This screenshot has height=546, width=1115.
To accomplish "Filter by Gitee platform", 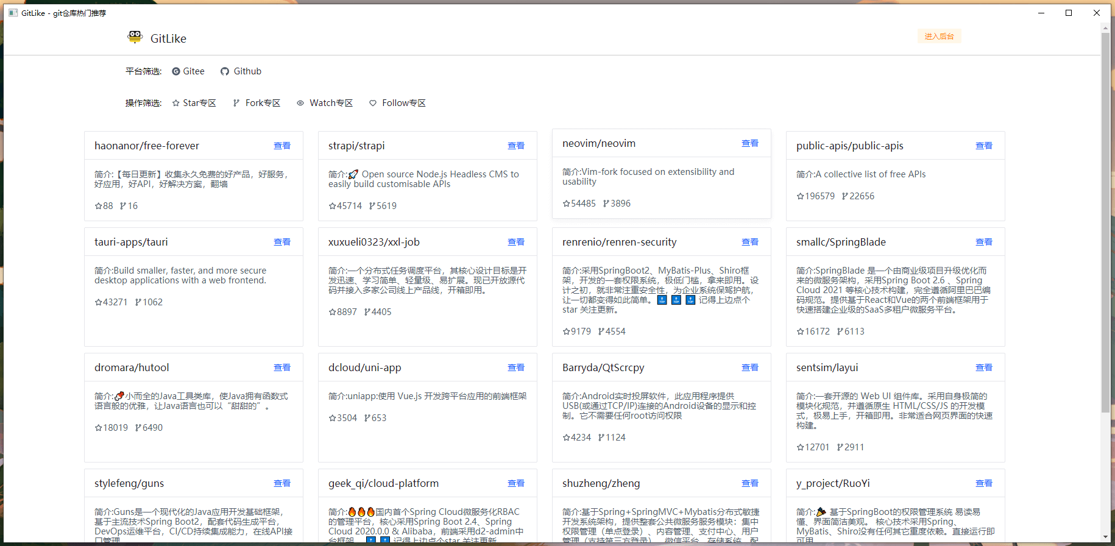I will [188, 71].
